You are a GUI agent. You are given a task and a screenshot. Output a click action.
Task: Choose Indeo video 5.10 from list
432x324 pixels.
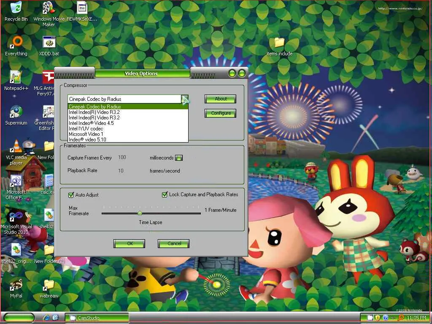coord(128,139)
